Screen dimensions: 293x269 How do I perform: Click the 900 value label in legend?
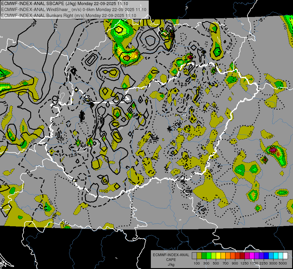[x=235, y=263]
